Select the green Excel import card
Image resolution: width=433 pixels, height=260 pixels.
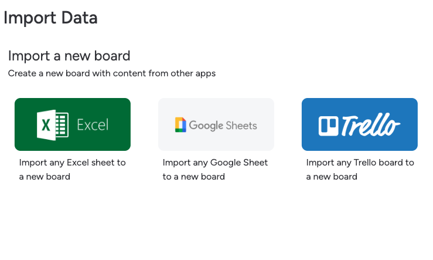point(73,124)
